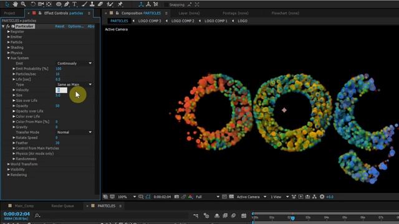Toggle Motion Blur switch in timeline

coord(233,216)
